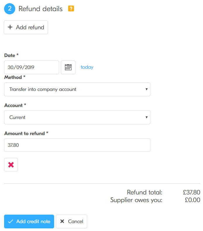Remove the refund using the red X
This screenshot has width=203, height=231.
tap(11, 165)
